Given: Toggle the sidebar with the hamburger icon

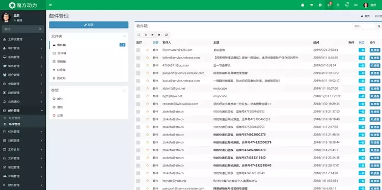Looking at the screenshot, I should 50,5.
